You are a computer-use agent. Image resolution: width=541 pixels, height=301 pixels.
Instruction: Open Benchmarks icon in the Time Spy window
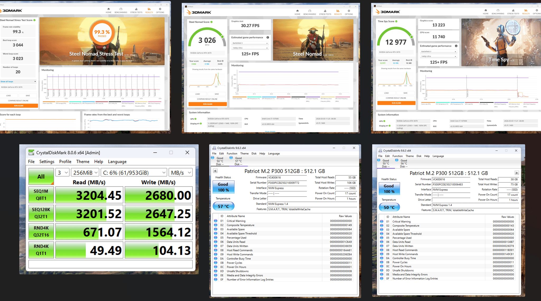(x=498, y=10)
